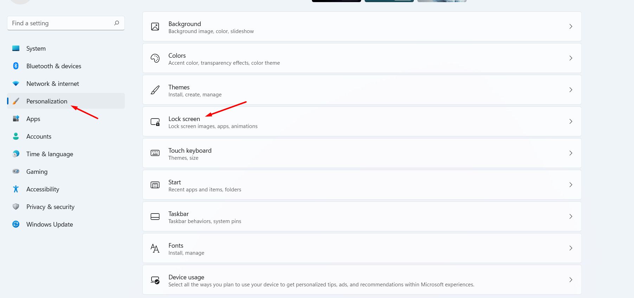The image size is (634, 298).
Task: Click the Touch keyboard icon
Action: point(155,153)
